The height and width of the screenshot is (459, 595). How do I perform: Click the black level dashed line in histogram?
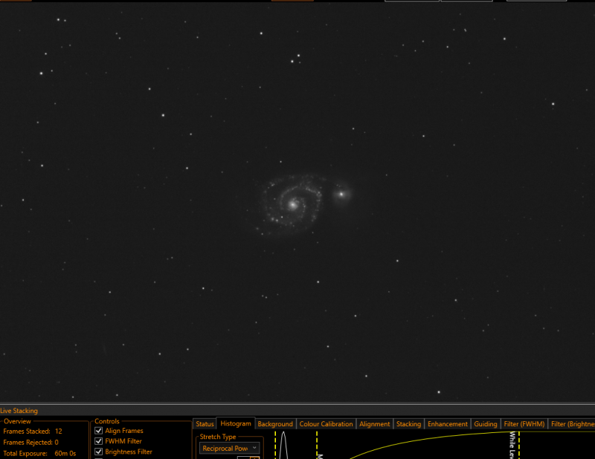click(x=275, y=445)
